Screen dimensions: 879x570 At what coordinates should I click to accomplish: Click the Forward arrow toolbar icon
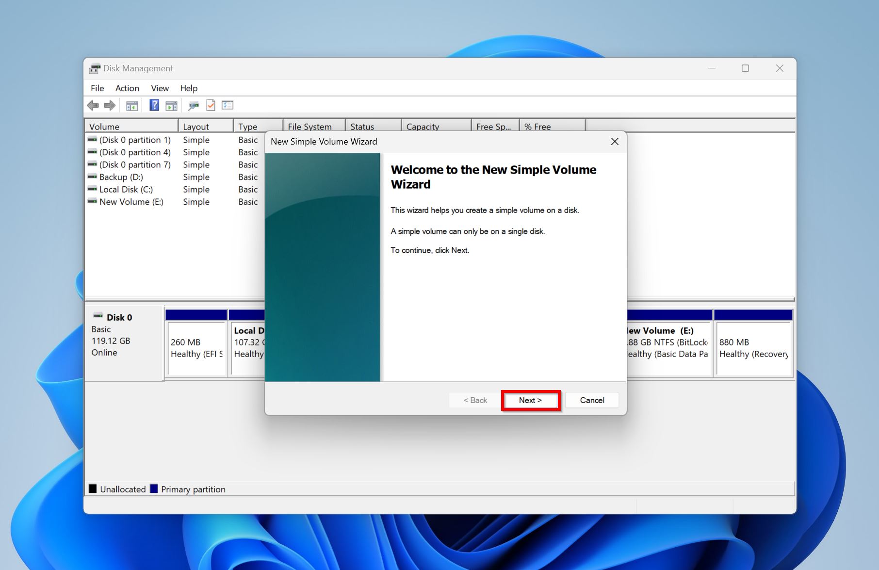click(110, 105)
